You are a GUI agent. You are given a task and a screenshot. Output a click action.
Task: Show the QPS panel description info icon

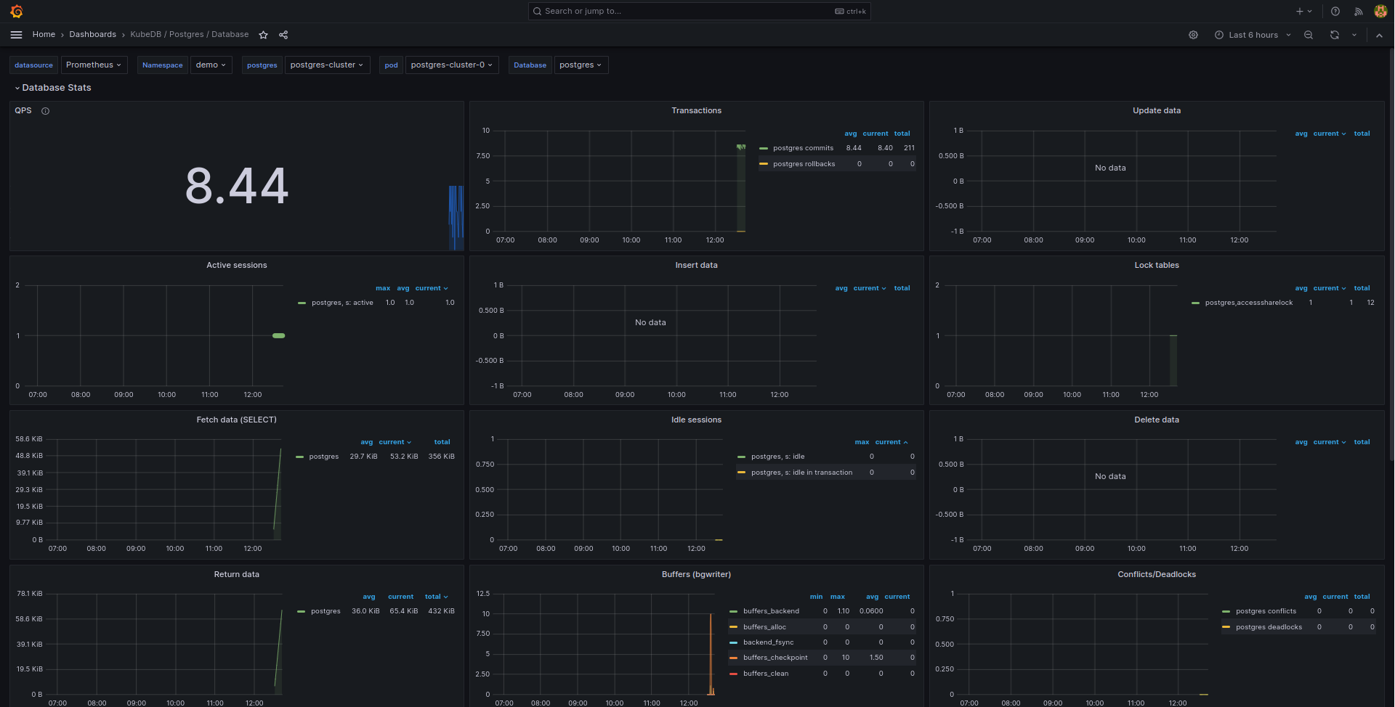[45, 110]
